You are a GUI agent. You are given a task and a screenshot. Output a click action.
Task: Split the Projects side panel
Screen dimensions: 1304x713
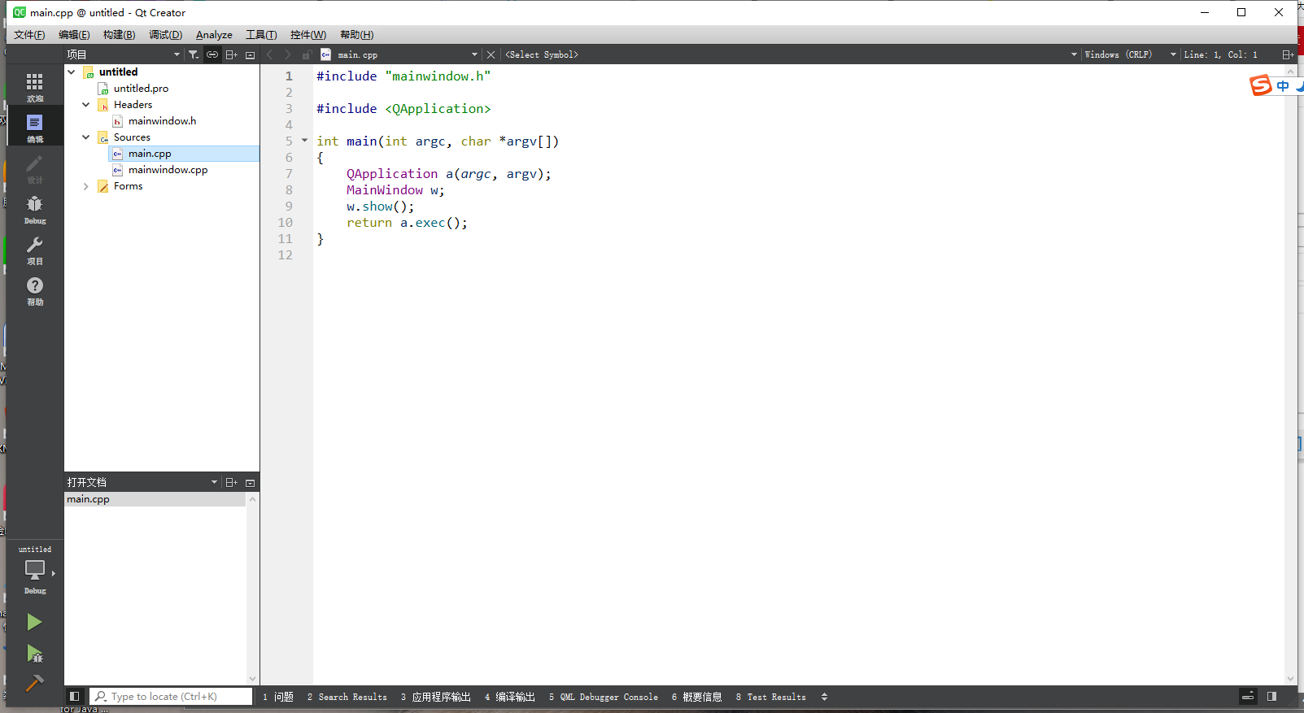pos(232,54)
